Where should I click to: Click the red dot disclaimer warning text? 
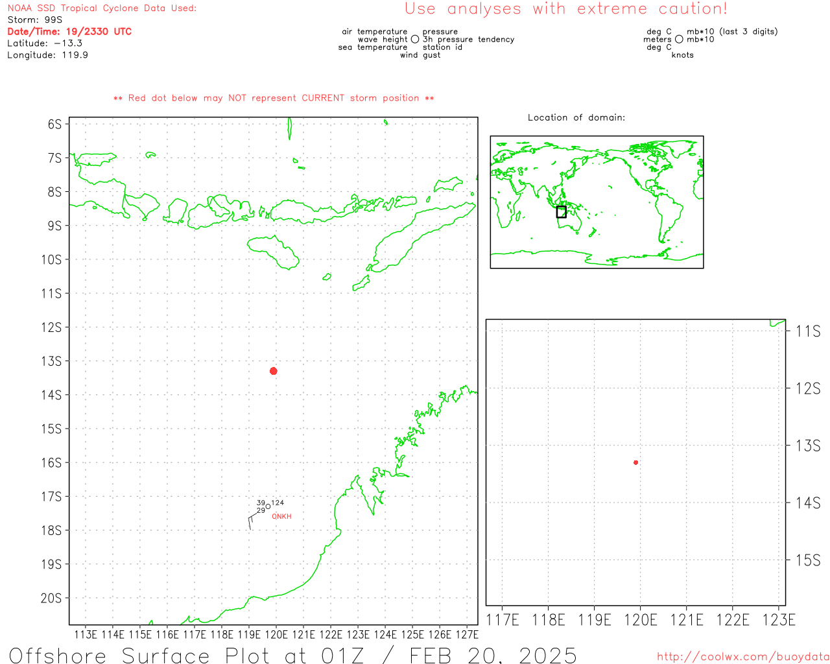274,98
